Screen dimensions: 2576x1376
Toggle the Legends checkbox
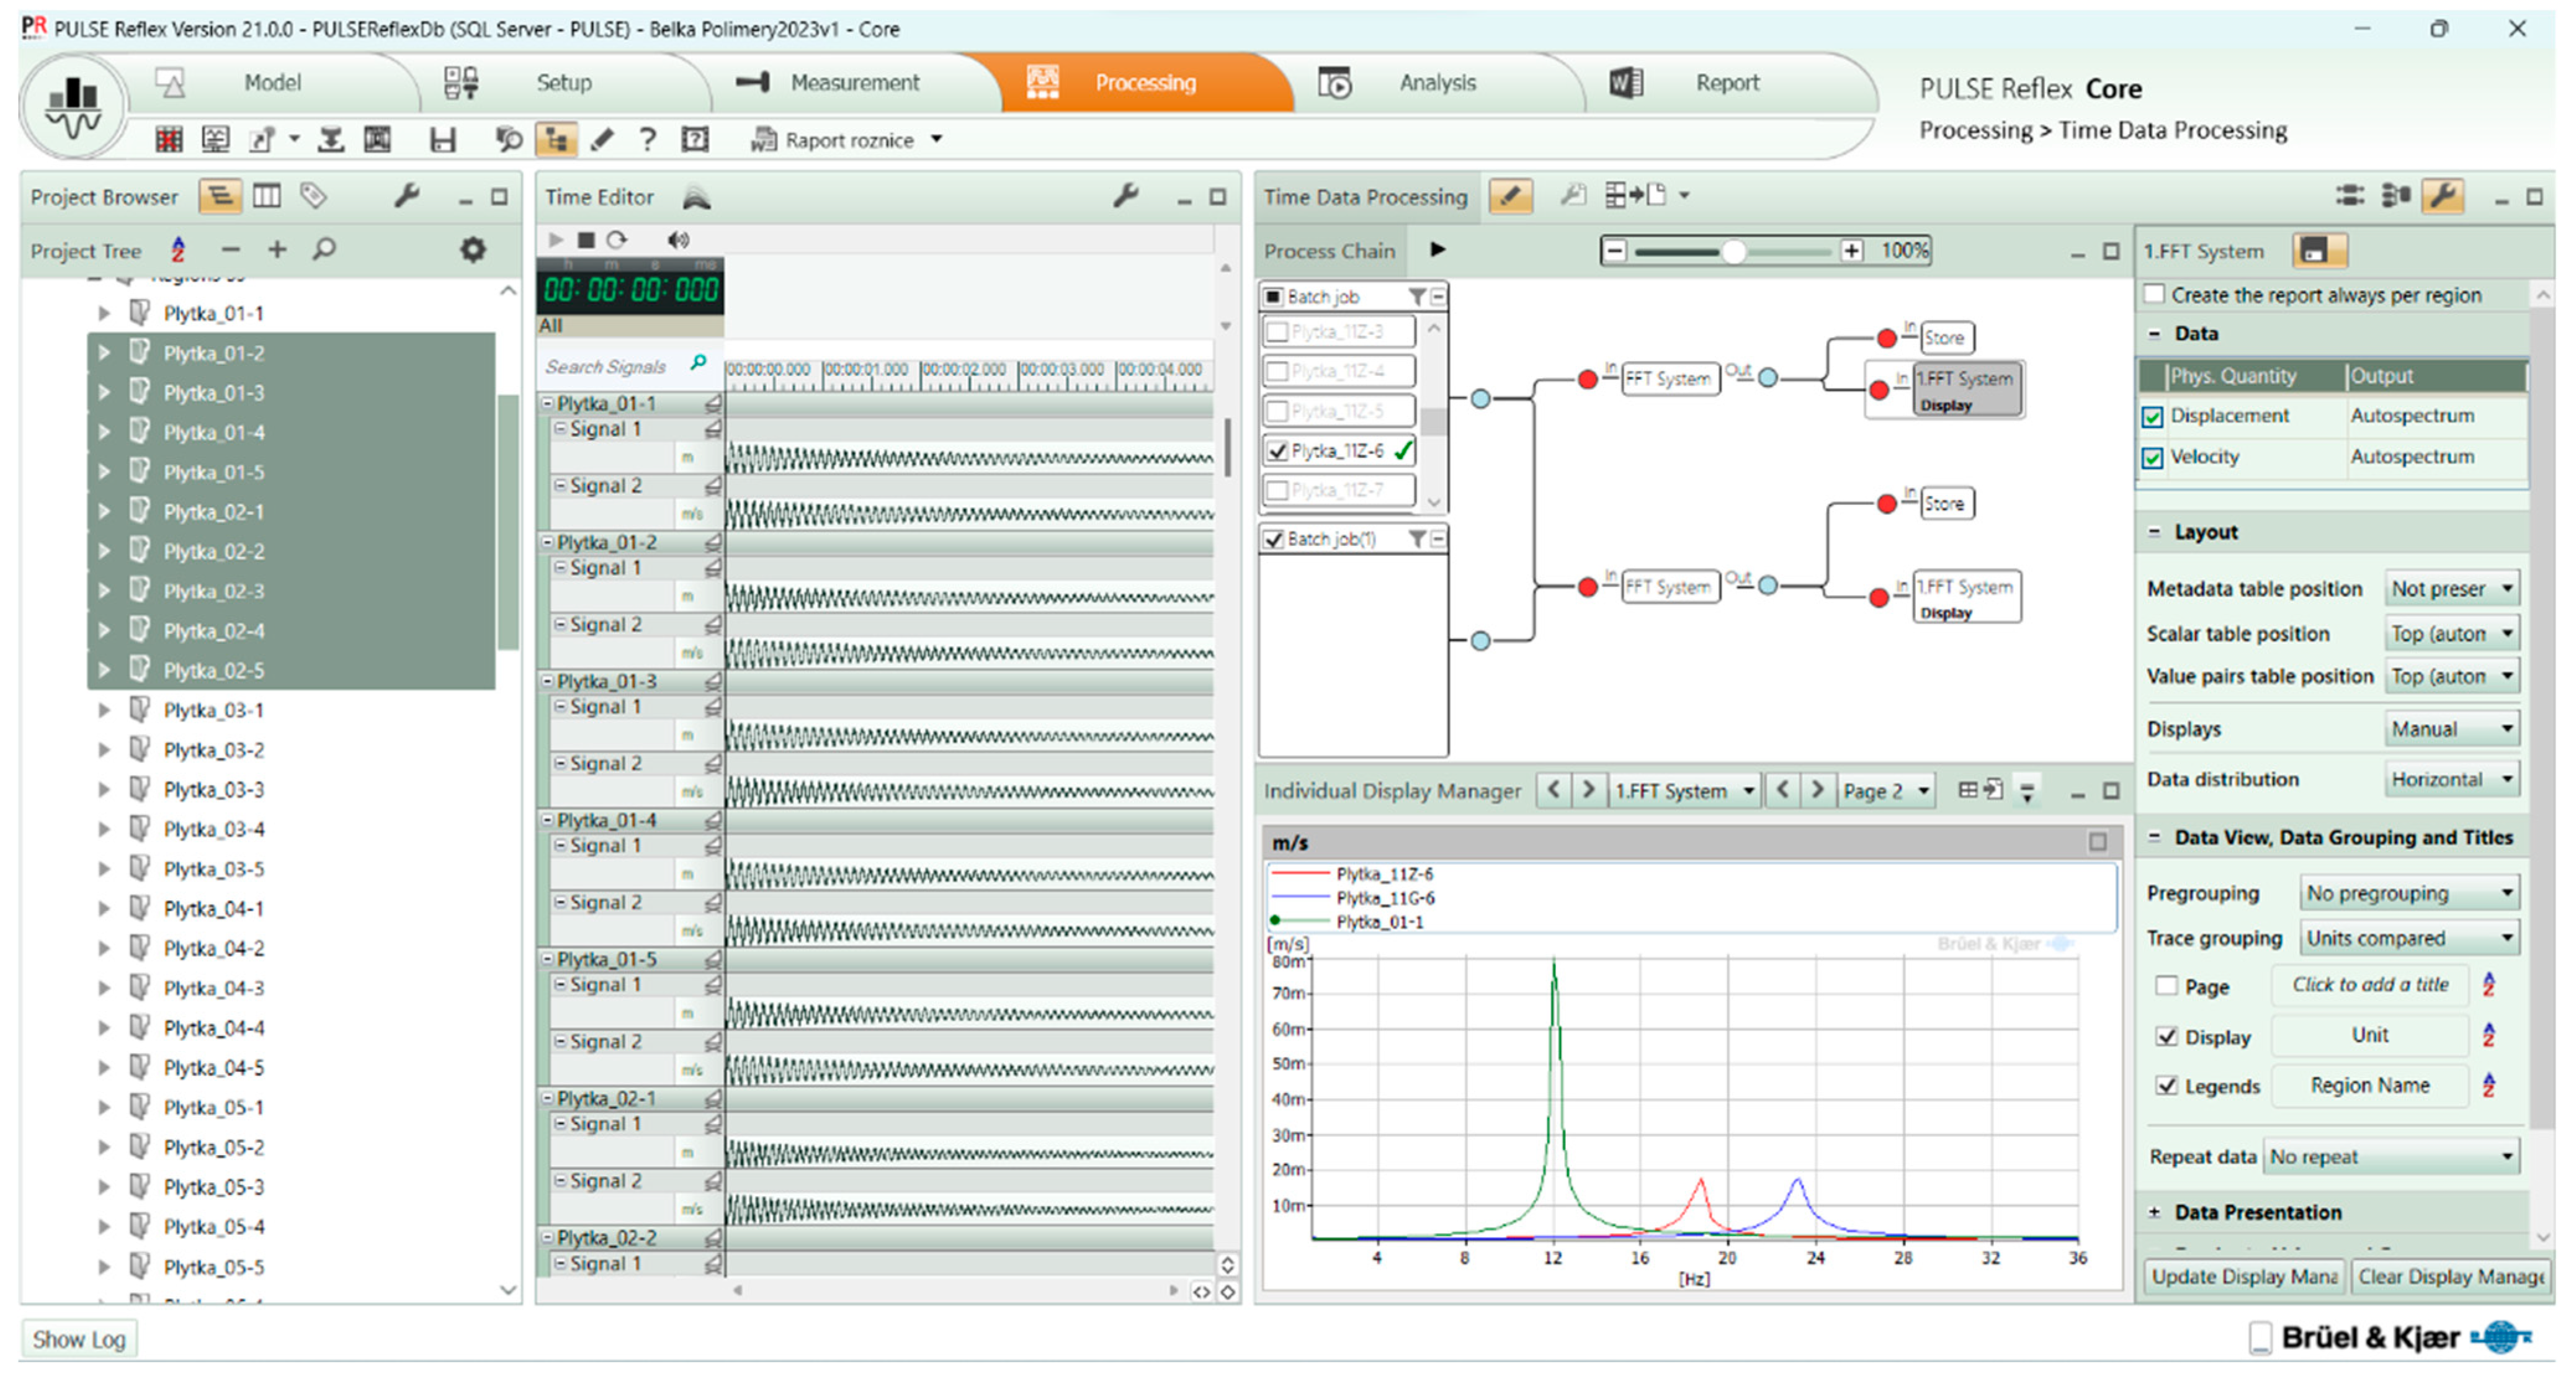(x=2166, y=1086)
